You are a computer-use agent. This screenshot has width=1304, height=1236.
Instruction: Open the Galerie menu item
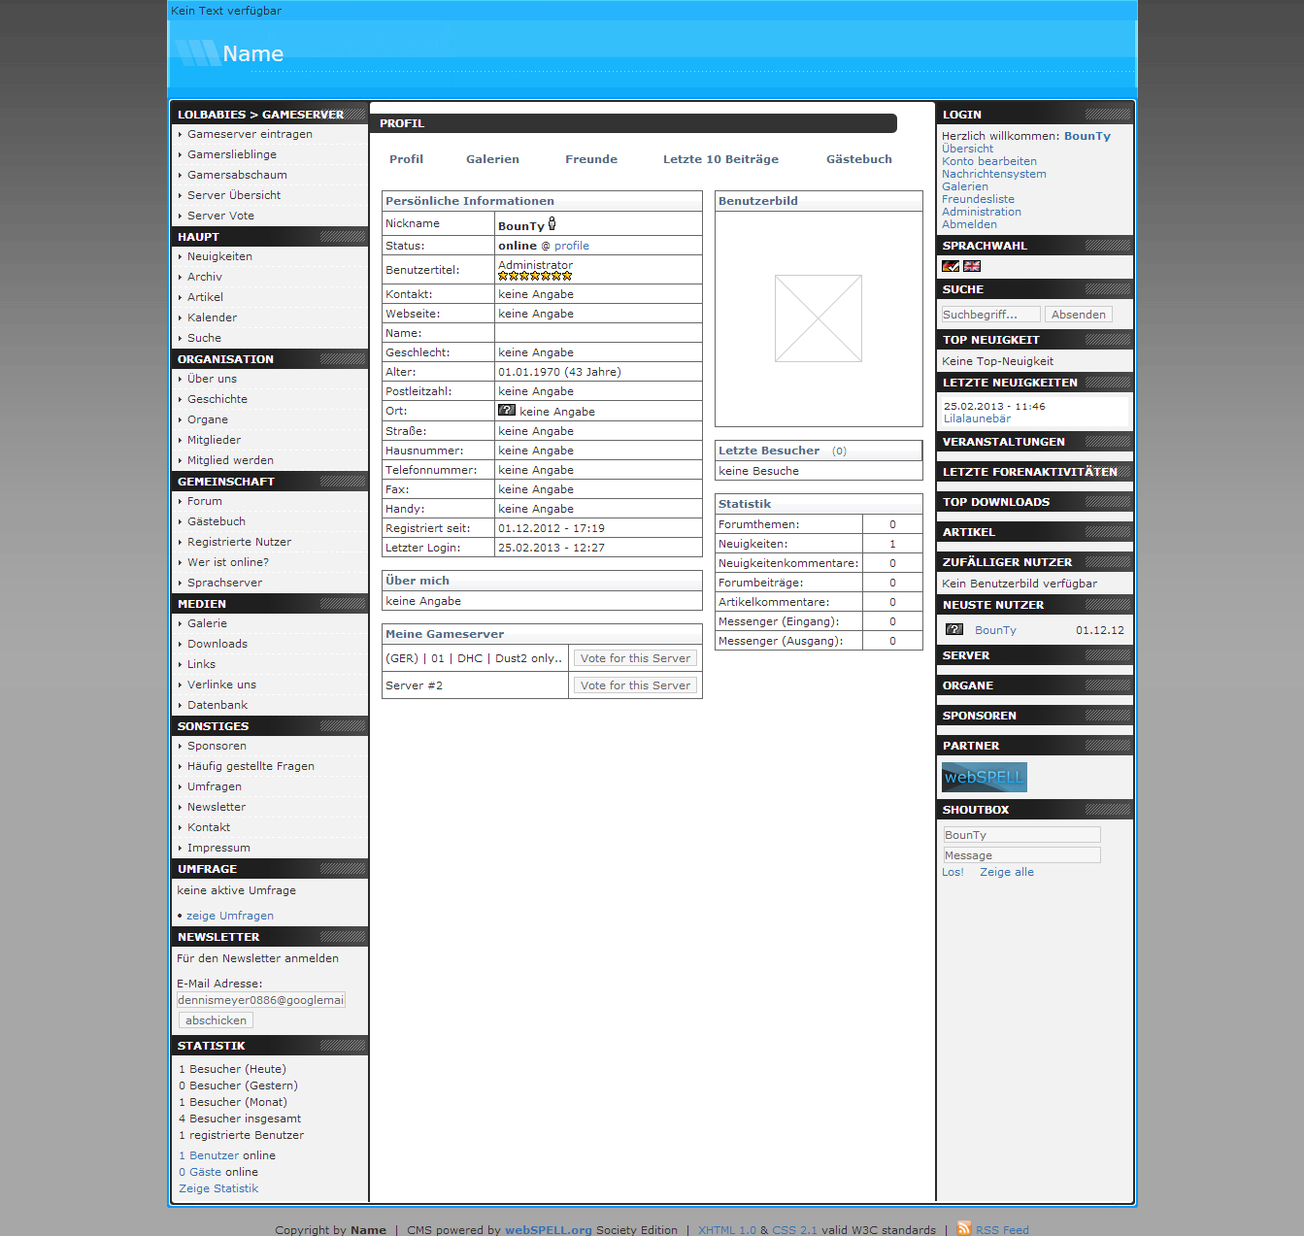point(207,623)
